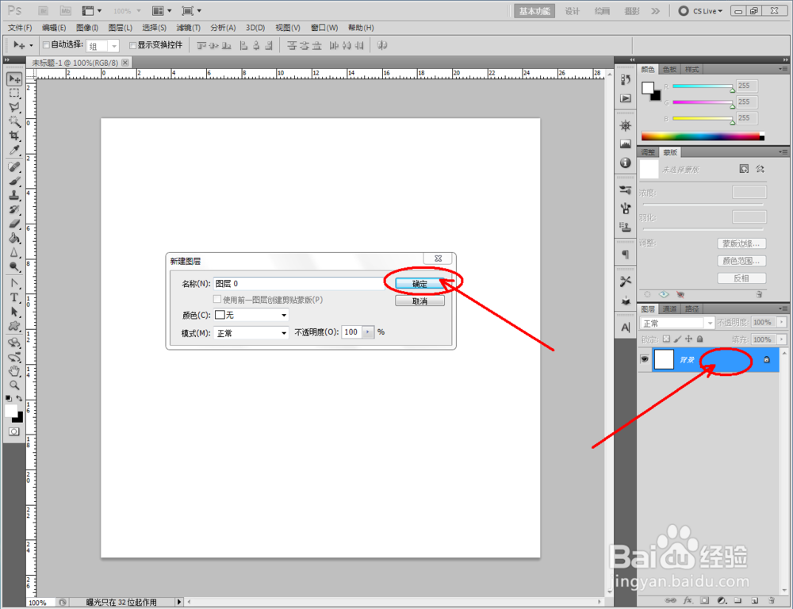The width and height of the screenshot is (793, 609).
Task: Click the 确定 button
Action: click(x=419, y=282)
